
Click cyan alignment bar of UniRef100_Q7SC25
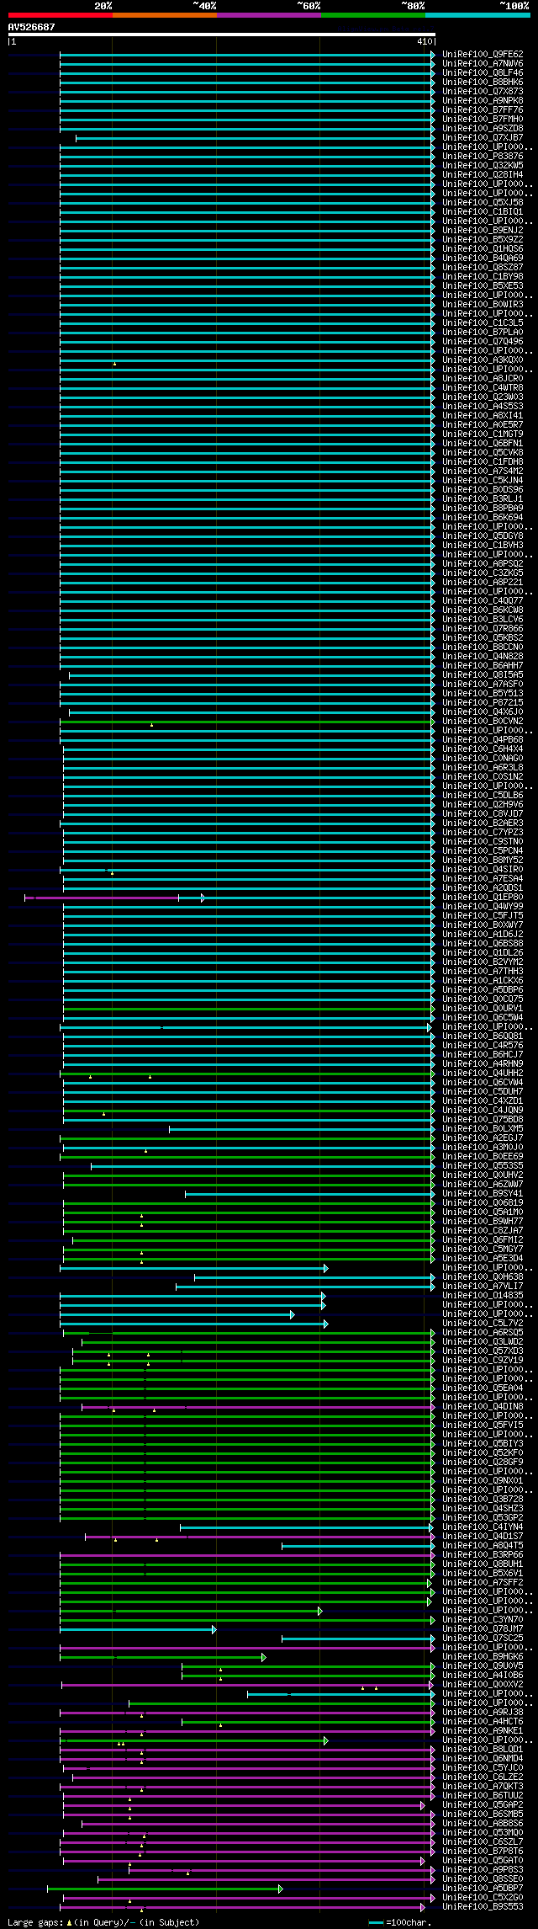click(357, 1639)
